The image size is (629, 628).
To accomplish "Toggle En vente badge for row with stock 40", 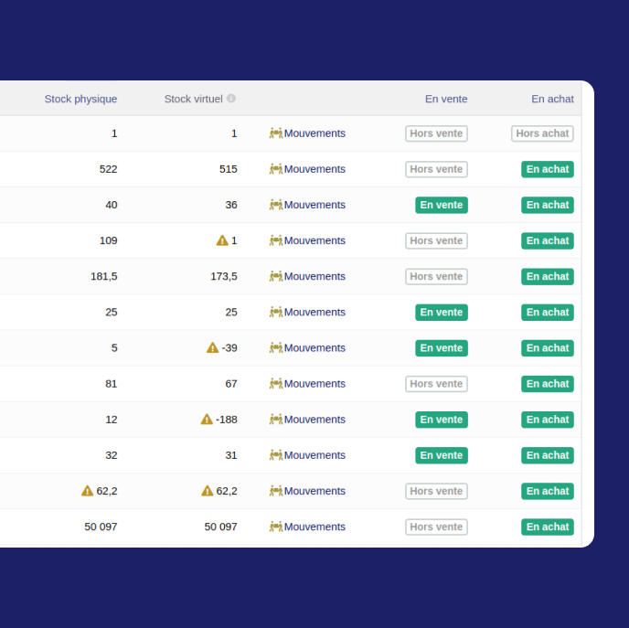I will [441, 205].
